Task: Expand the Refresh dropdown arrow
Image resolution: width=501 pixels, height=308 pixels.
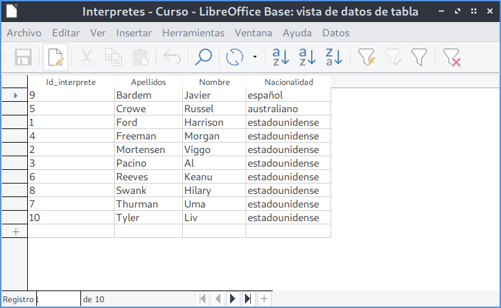Action: tap(255, 58)
